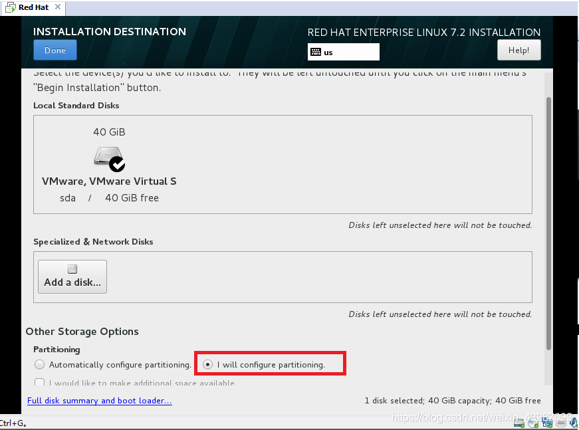Click the VMware CD/DVD status icon
This screenshot has width=579, height=430.
pyautogui.click(x=533, y=423)
